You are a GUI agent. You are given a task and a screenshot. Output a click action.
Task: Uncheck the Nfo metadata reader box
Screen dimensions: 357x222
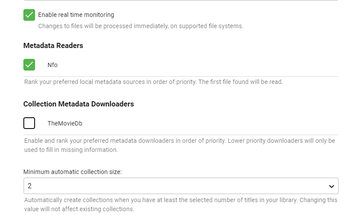(29, 65)
